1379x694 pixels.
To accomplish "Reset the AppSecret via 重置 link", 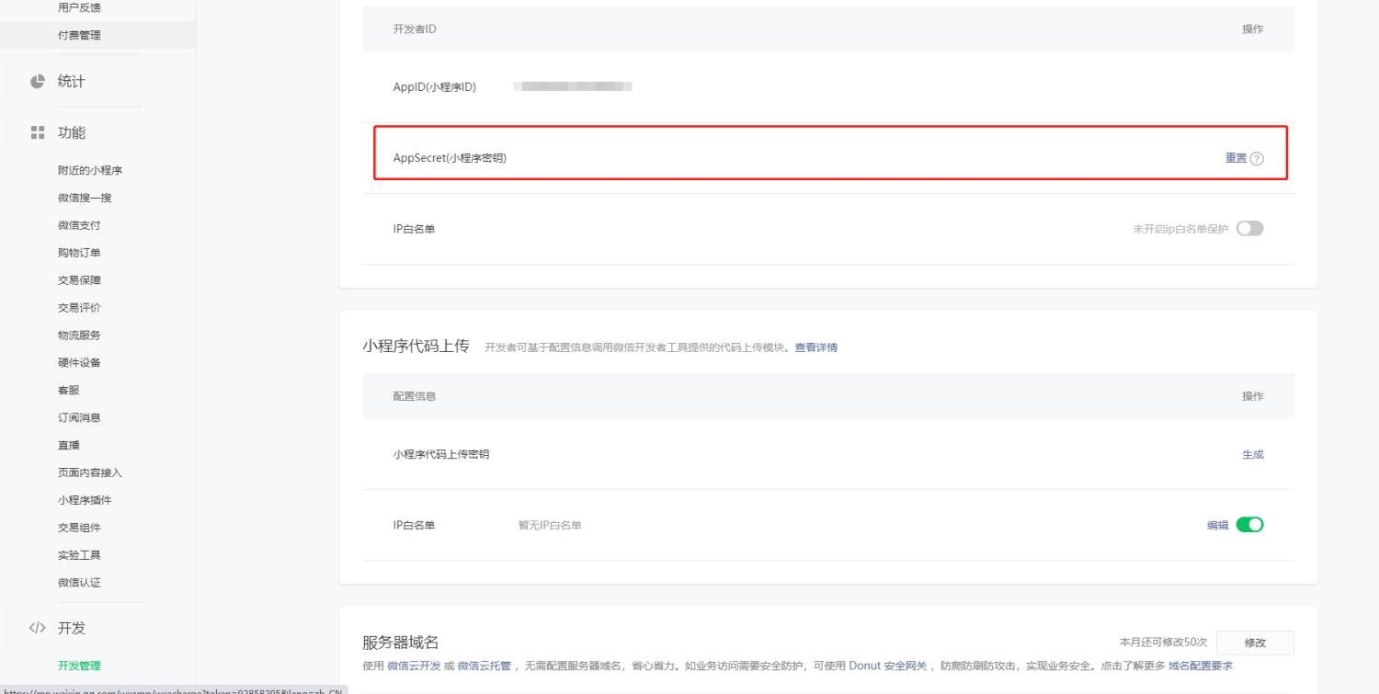I will tap(1236, 158).
